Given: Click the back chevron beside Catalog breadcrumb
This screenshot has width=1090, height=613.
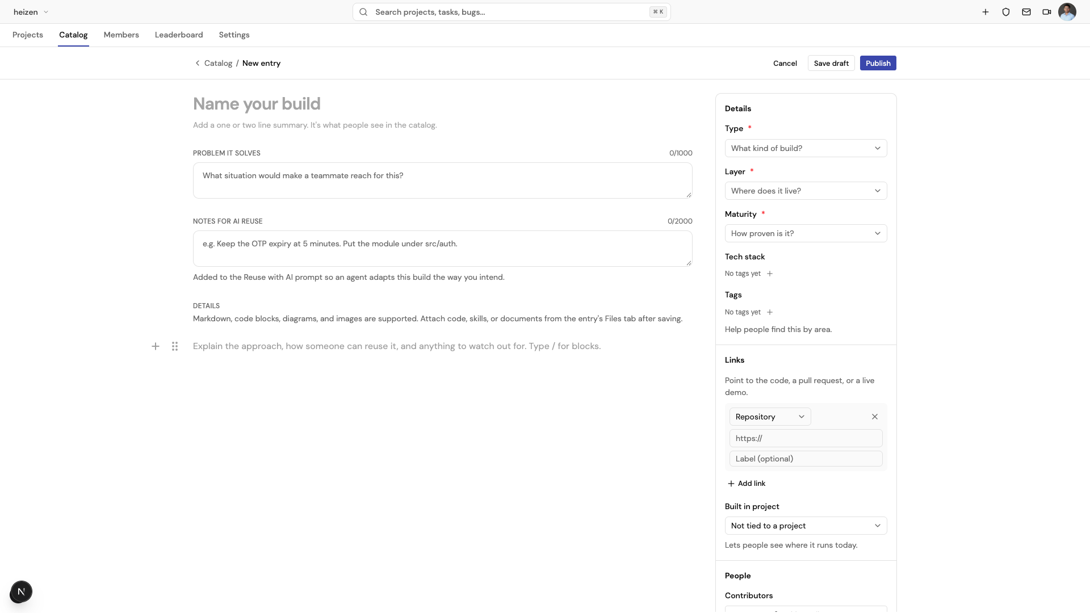Looking at the screenshot, I should [x=198, y=63].
